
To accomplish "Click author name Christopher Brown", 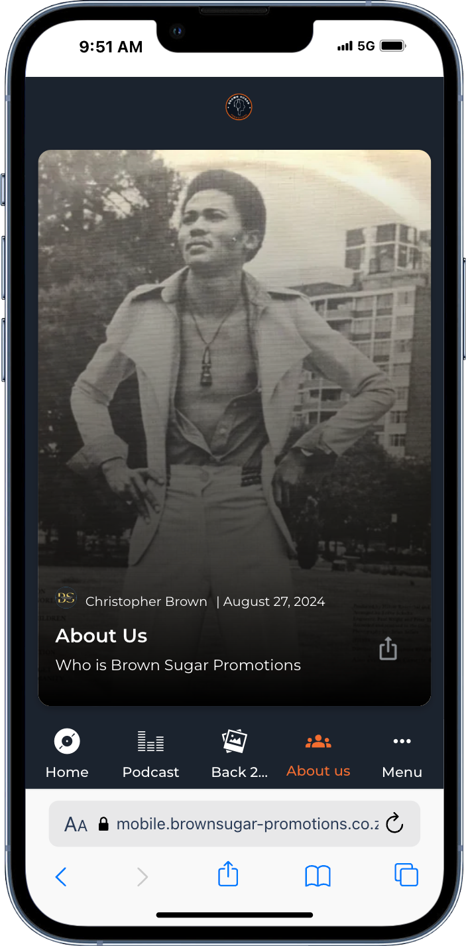I will 146,602.
